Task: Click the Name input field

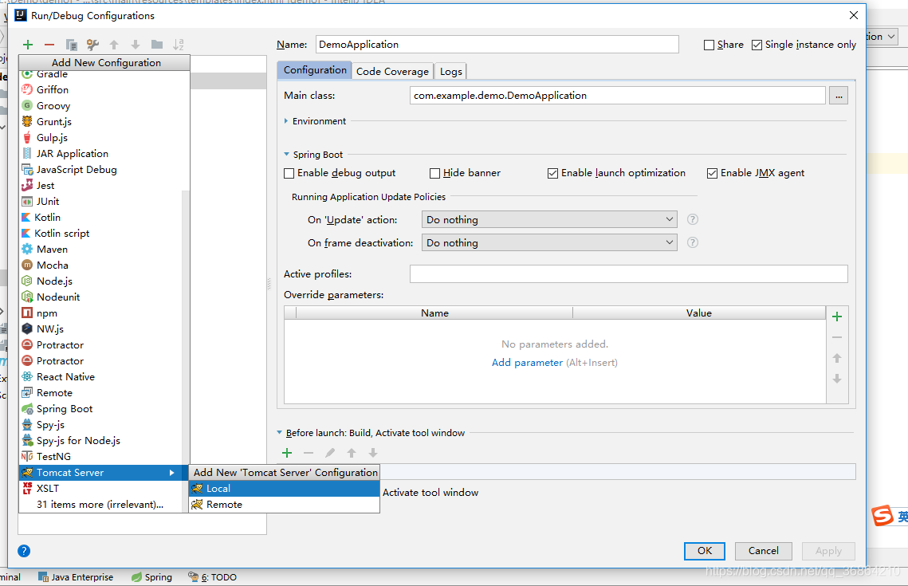Action: (x=497, y=45)
